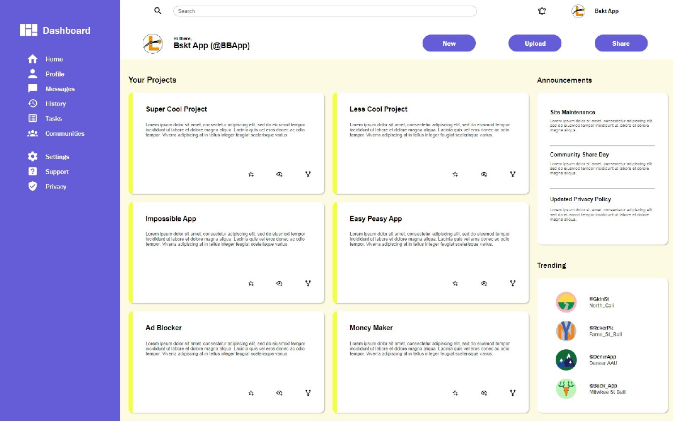
Task: Click into the Search field
Action: coord(325,11)
